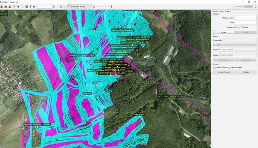This screenshot has height=148, width=258.
Task: Open the Google Maps layer dropdown
Action: (81, 6)
